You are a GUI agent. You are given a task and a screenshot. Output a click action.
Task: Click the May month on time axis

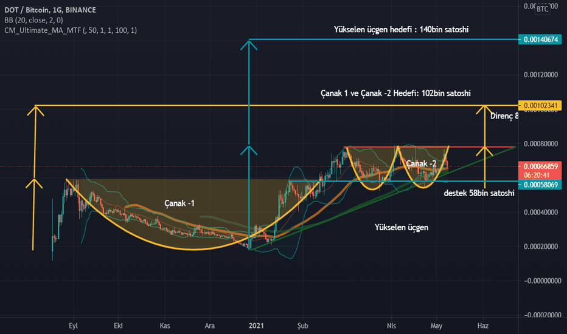point(436,325)
